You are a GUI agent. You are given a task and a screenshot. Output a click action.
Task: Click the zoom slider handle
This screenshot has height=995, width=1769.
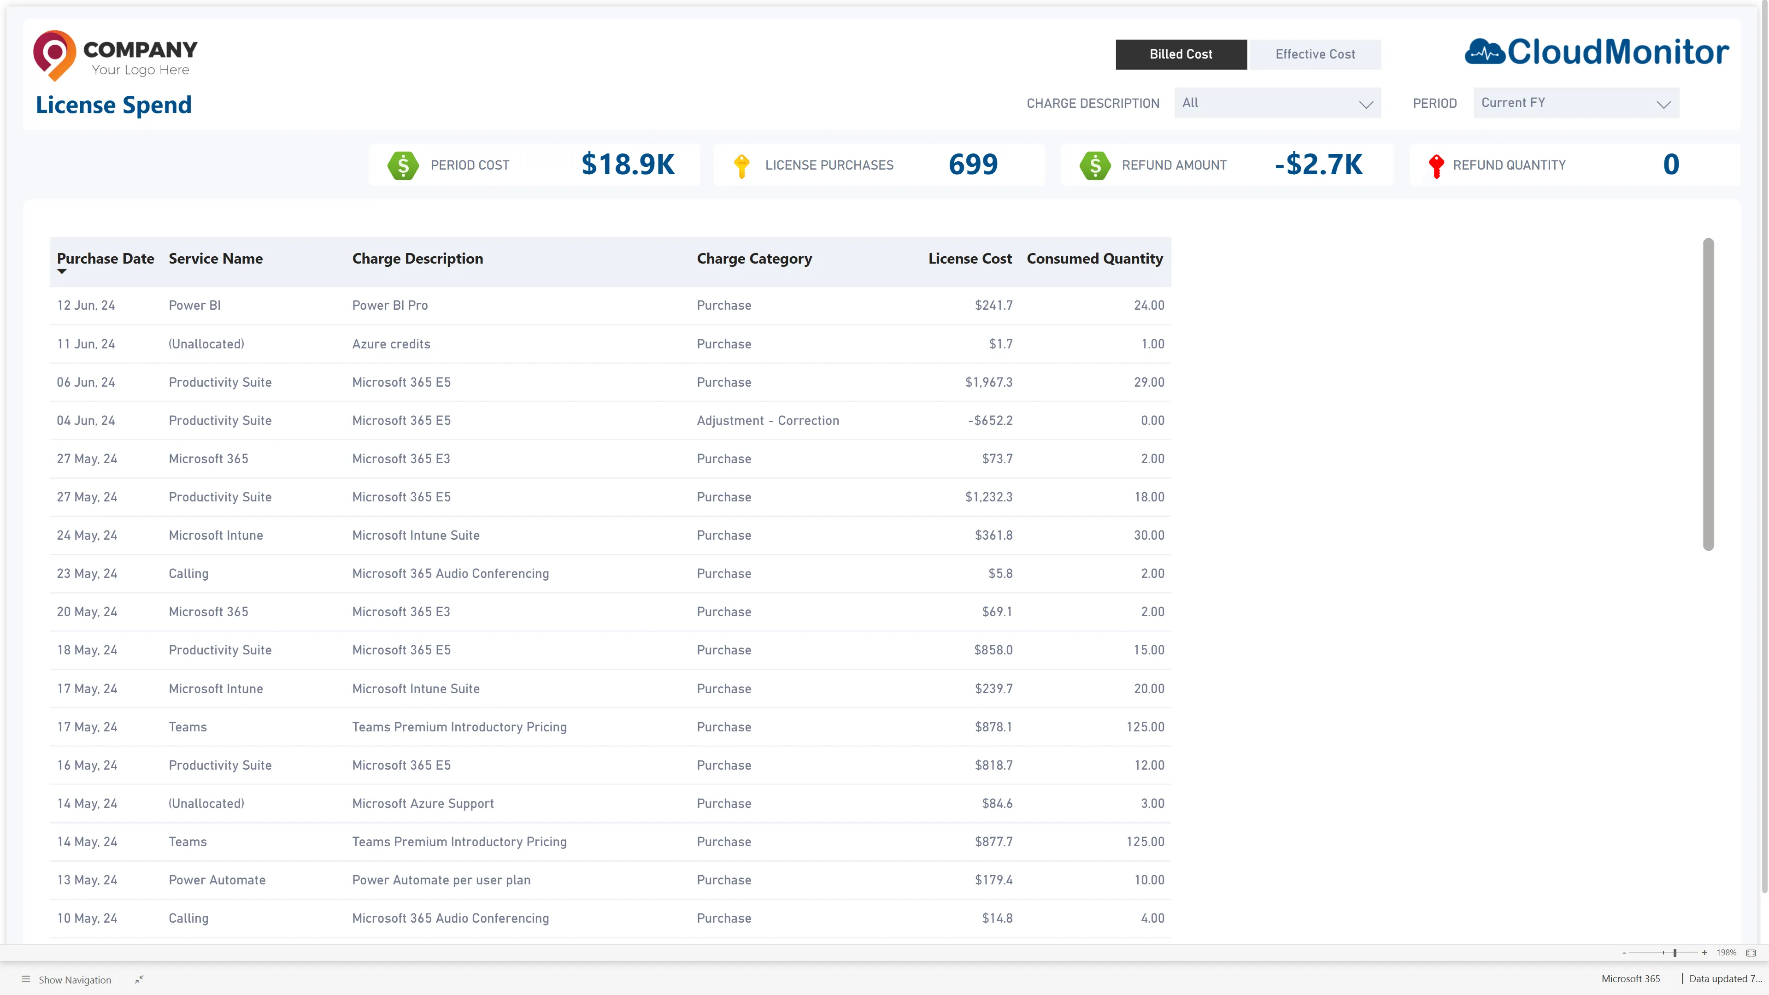pos(1675,953)
